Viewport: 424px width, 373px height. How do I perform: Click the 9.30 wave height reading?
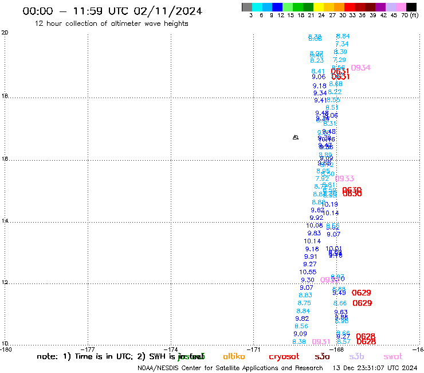tap(308, 280)
